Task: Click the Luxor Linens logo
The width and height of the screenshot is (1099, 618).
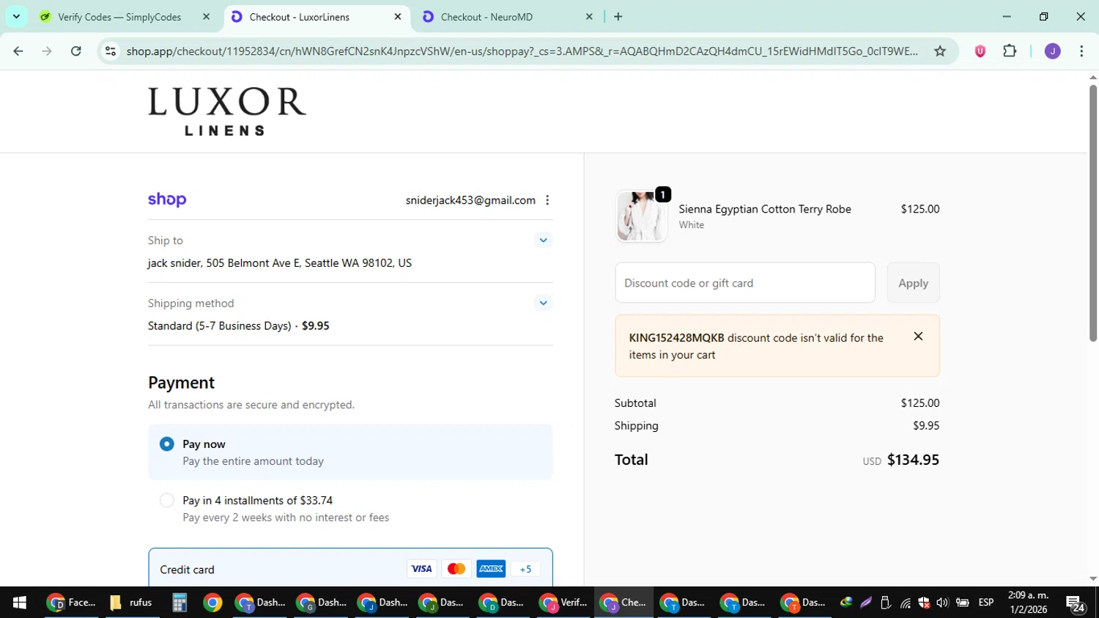Action: [x=227, y=111]
